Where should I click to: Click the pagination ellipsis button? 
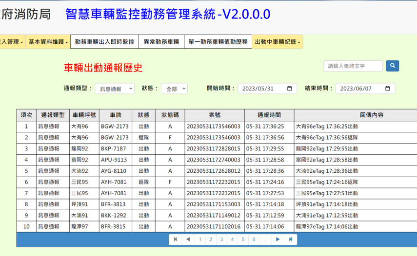tap(265, 239)
